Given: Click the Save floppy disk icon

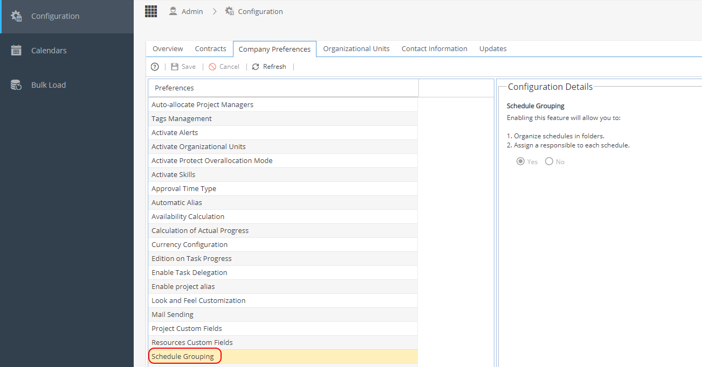Looking at the screenshot, I should (x=175, y=67).
